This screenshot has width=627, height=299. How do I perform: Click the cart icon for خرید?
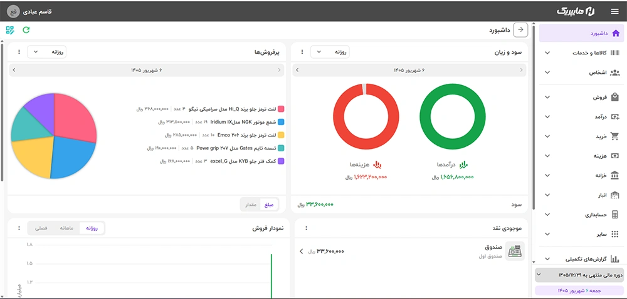615,136
